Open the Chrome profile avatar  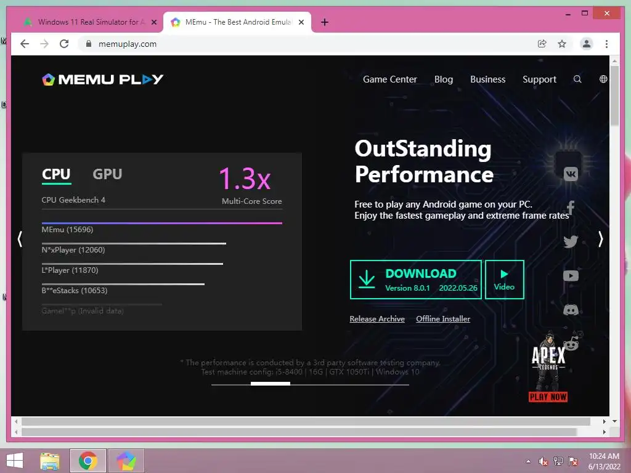tap(587, 44)
